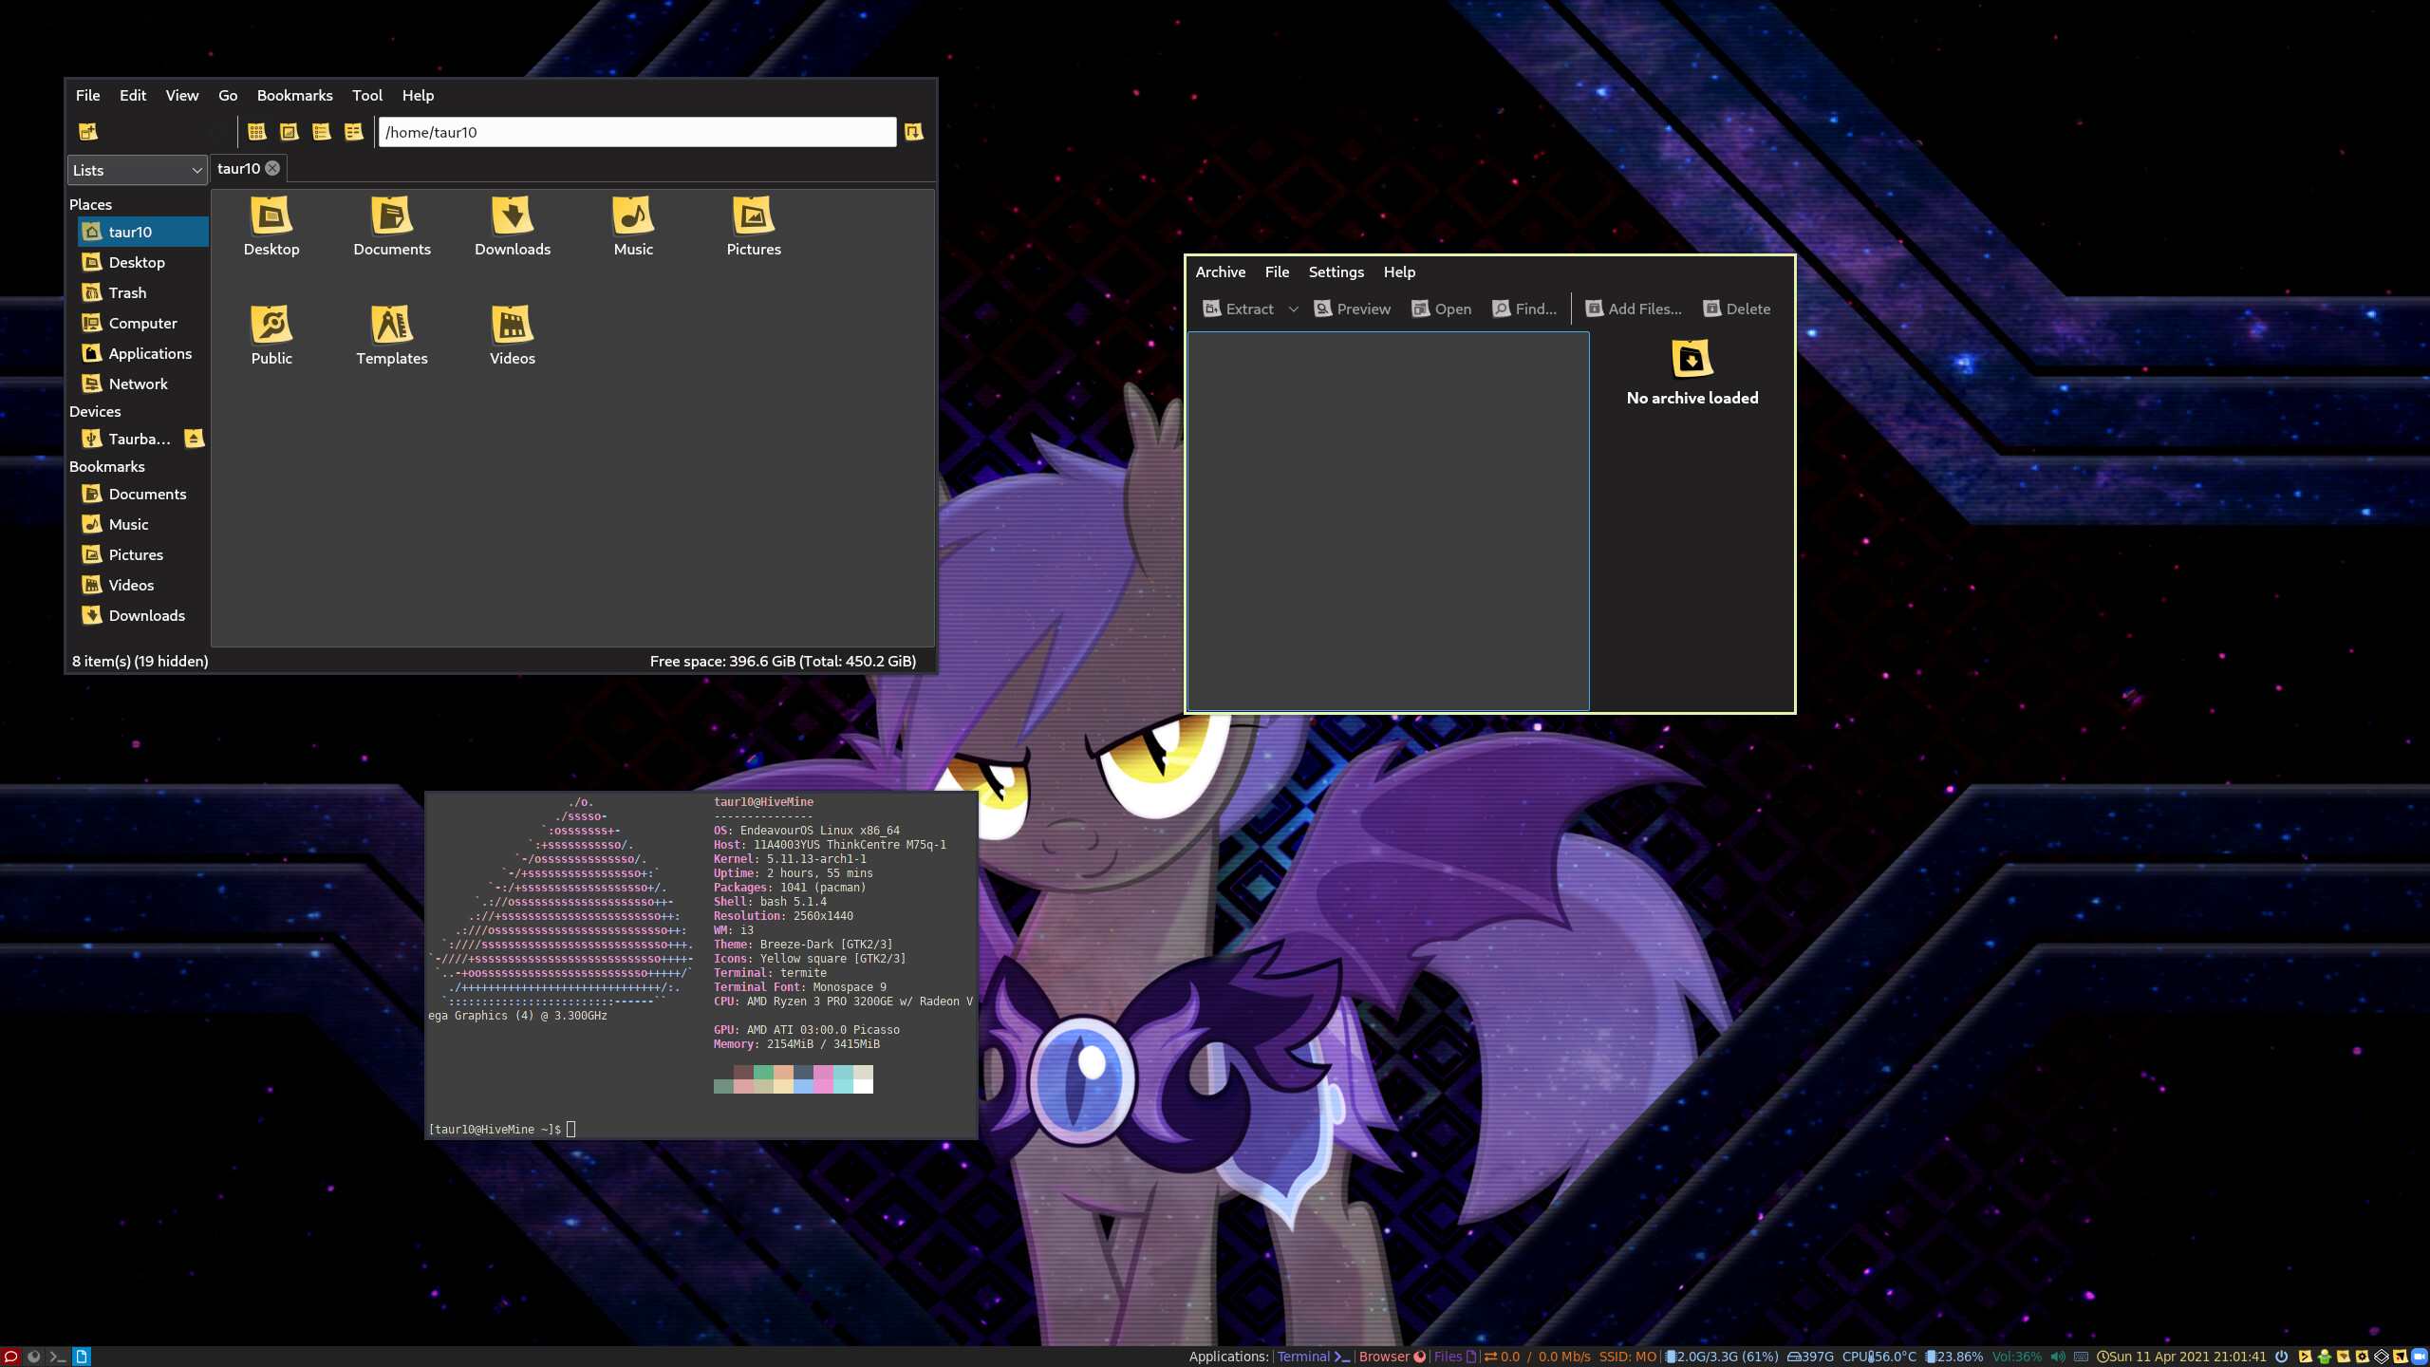This screenshot has width=2430, height=1367.
Task: Select the terminal workspace in i3 bar
Action: 57,1357
